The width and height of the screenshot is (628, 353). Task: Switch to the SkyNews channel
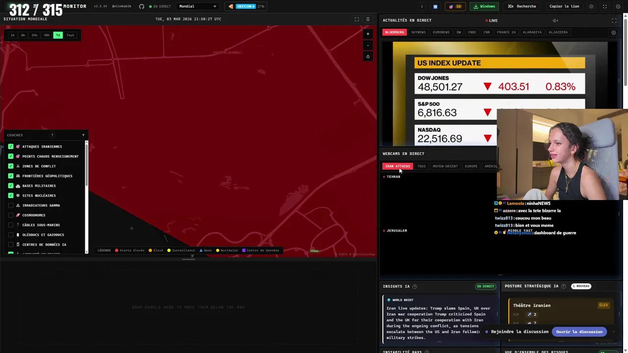click(x=419, y=32)
